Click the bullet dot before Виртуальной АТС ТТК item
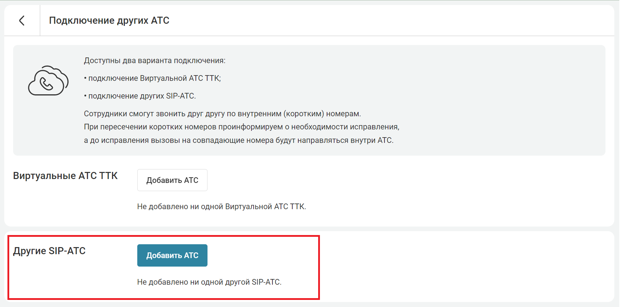 point(85,78)
